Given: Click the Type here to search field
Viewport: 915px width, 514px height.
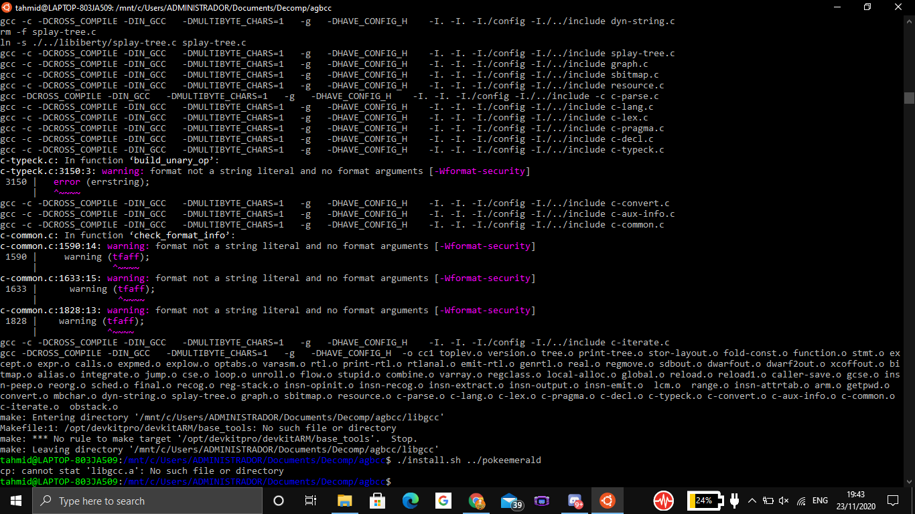Looking at the screenshot, I should tap(147, 501).
